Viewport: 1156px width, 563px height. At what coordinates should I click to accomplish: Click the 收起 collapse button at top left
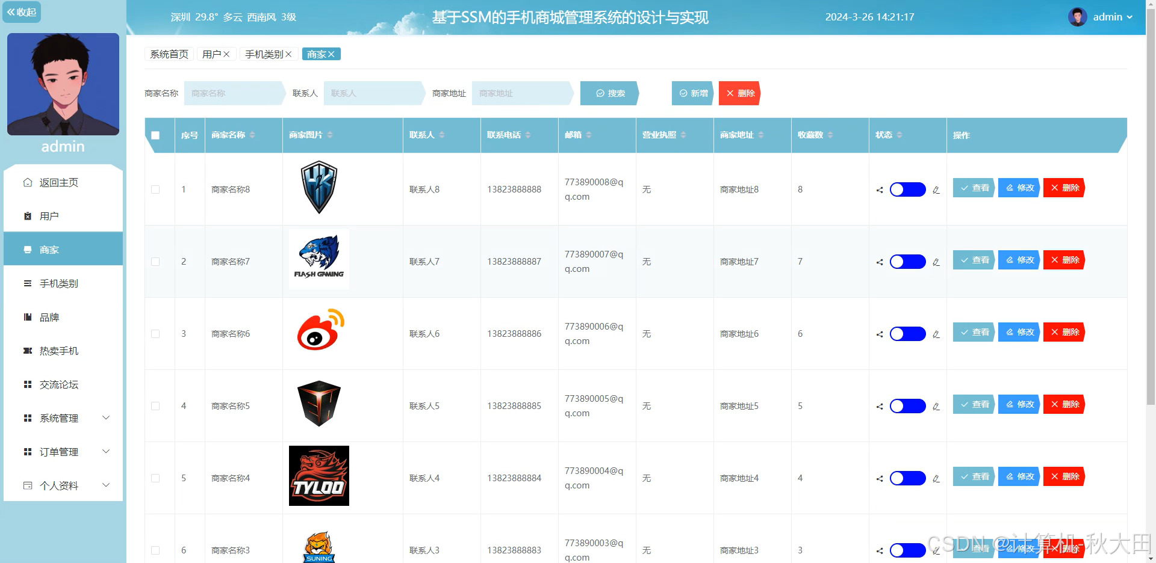pos(22,12)
